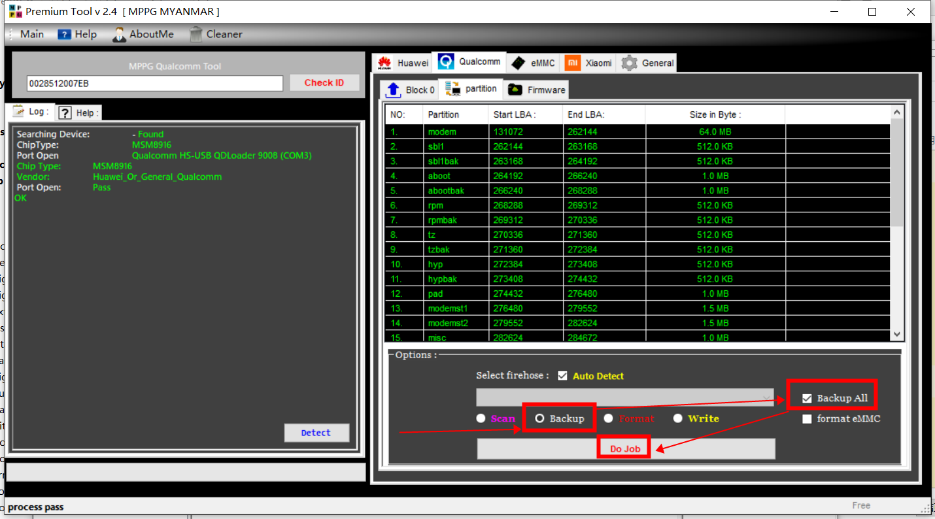Click the rpm partition name cell

(x=456, y=205)
